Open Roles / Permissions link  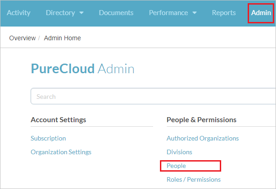pyautogui.click(x=193, y=179)
